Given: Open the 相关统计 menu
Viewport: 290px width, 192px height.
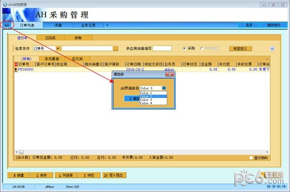Looking at the screenshot, I should coord(274,25).
